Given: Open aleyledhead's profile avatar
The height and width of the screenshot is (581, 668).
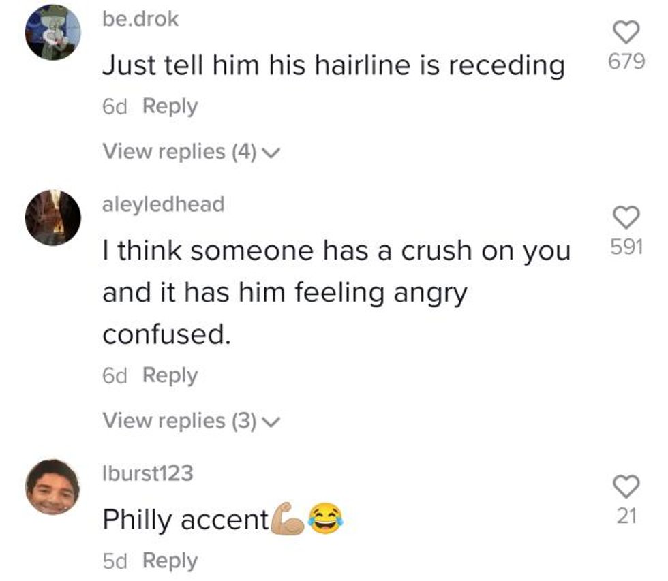Looking at the screenshot, I should [52, 217].
